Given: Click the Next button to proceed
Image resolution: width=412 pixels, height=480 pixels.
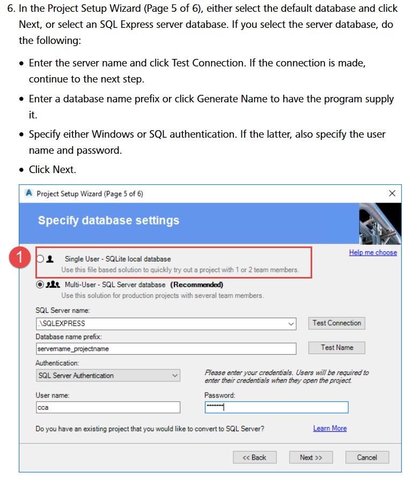Looking at the screenshot, I should point(311,457).
